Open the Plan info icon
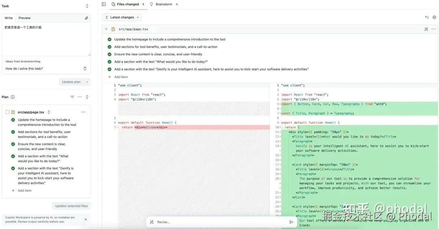The width and height of the screenshot is (439, 229). (13, 97)
